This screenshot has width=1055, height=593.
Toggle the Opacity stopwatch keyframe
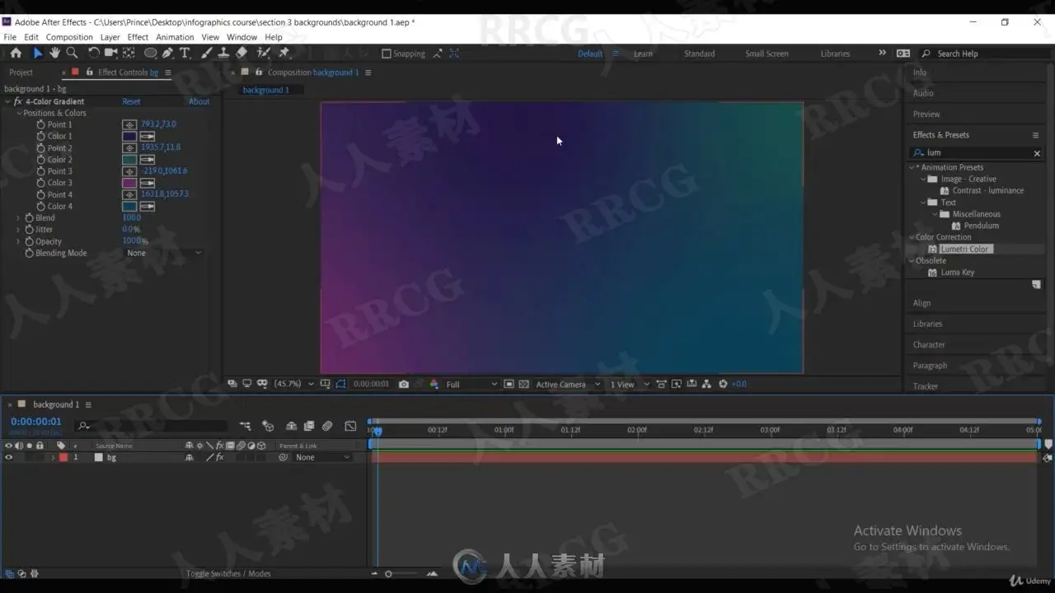tap(30, 241)
